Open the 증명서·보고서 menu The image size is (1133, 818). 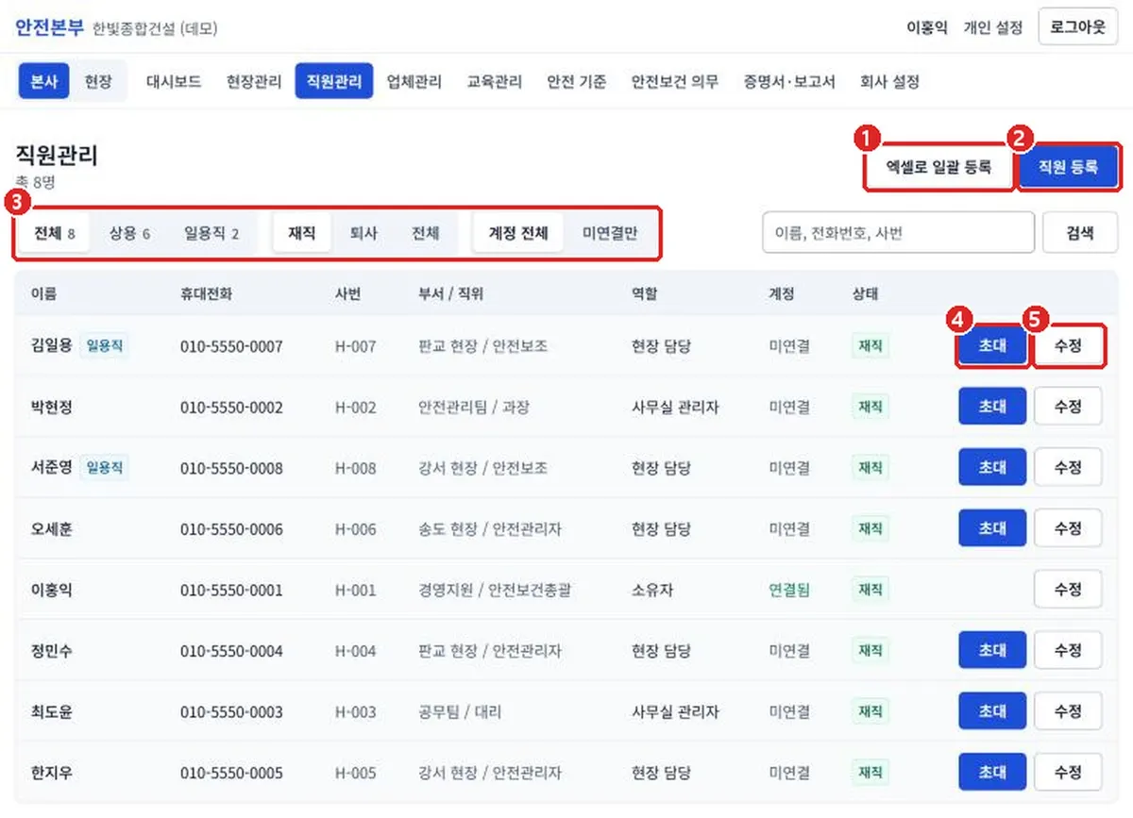(x=789, y=81)
